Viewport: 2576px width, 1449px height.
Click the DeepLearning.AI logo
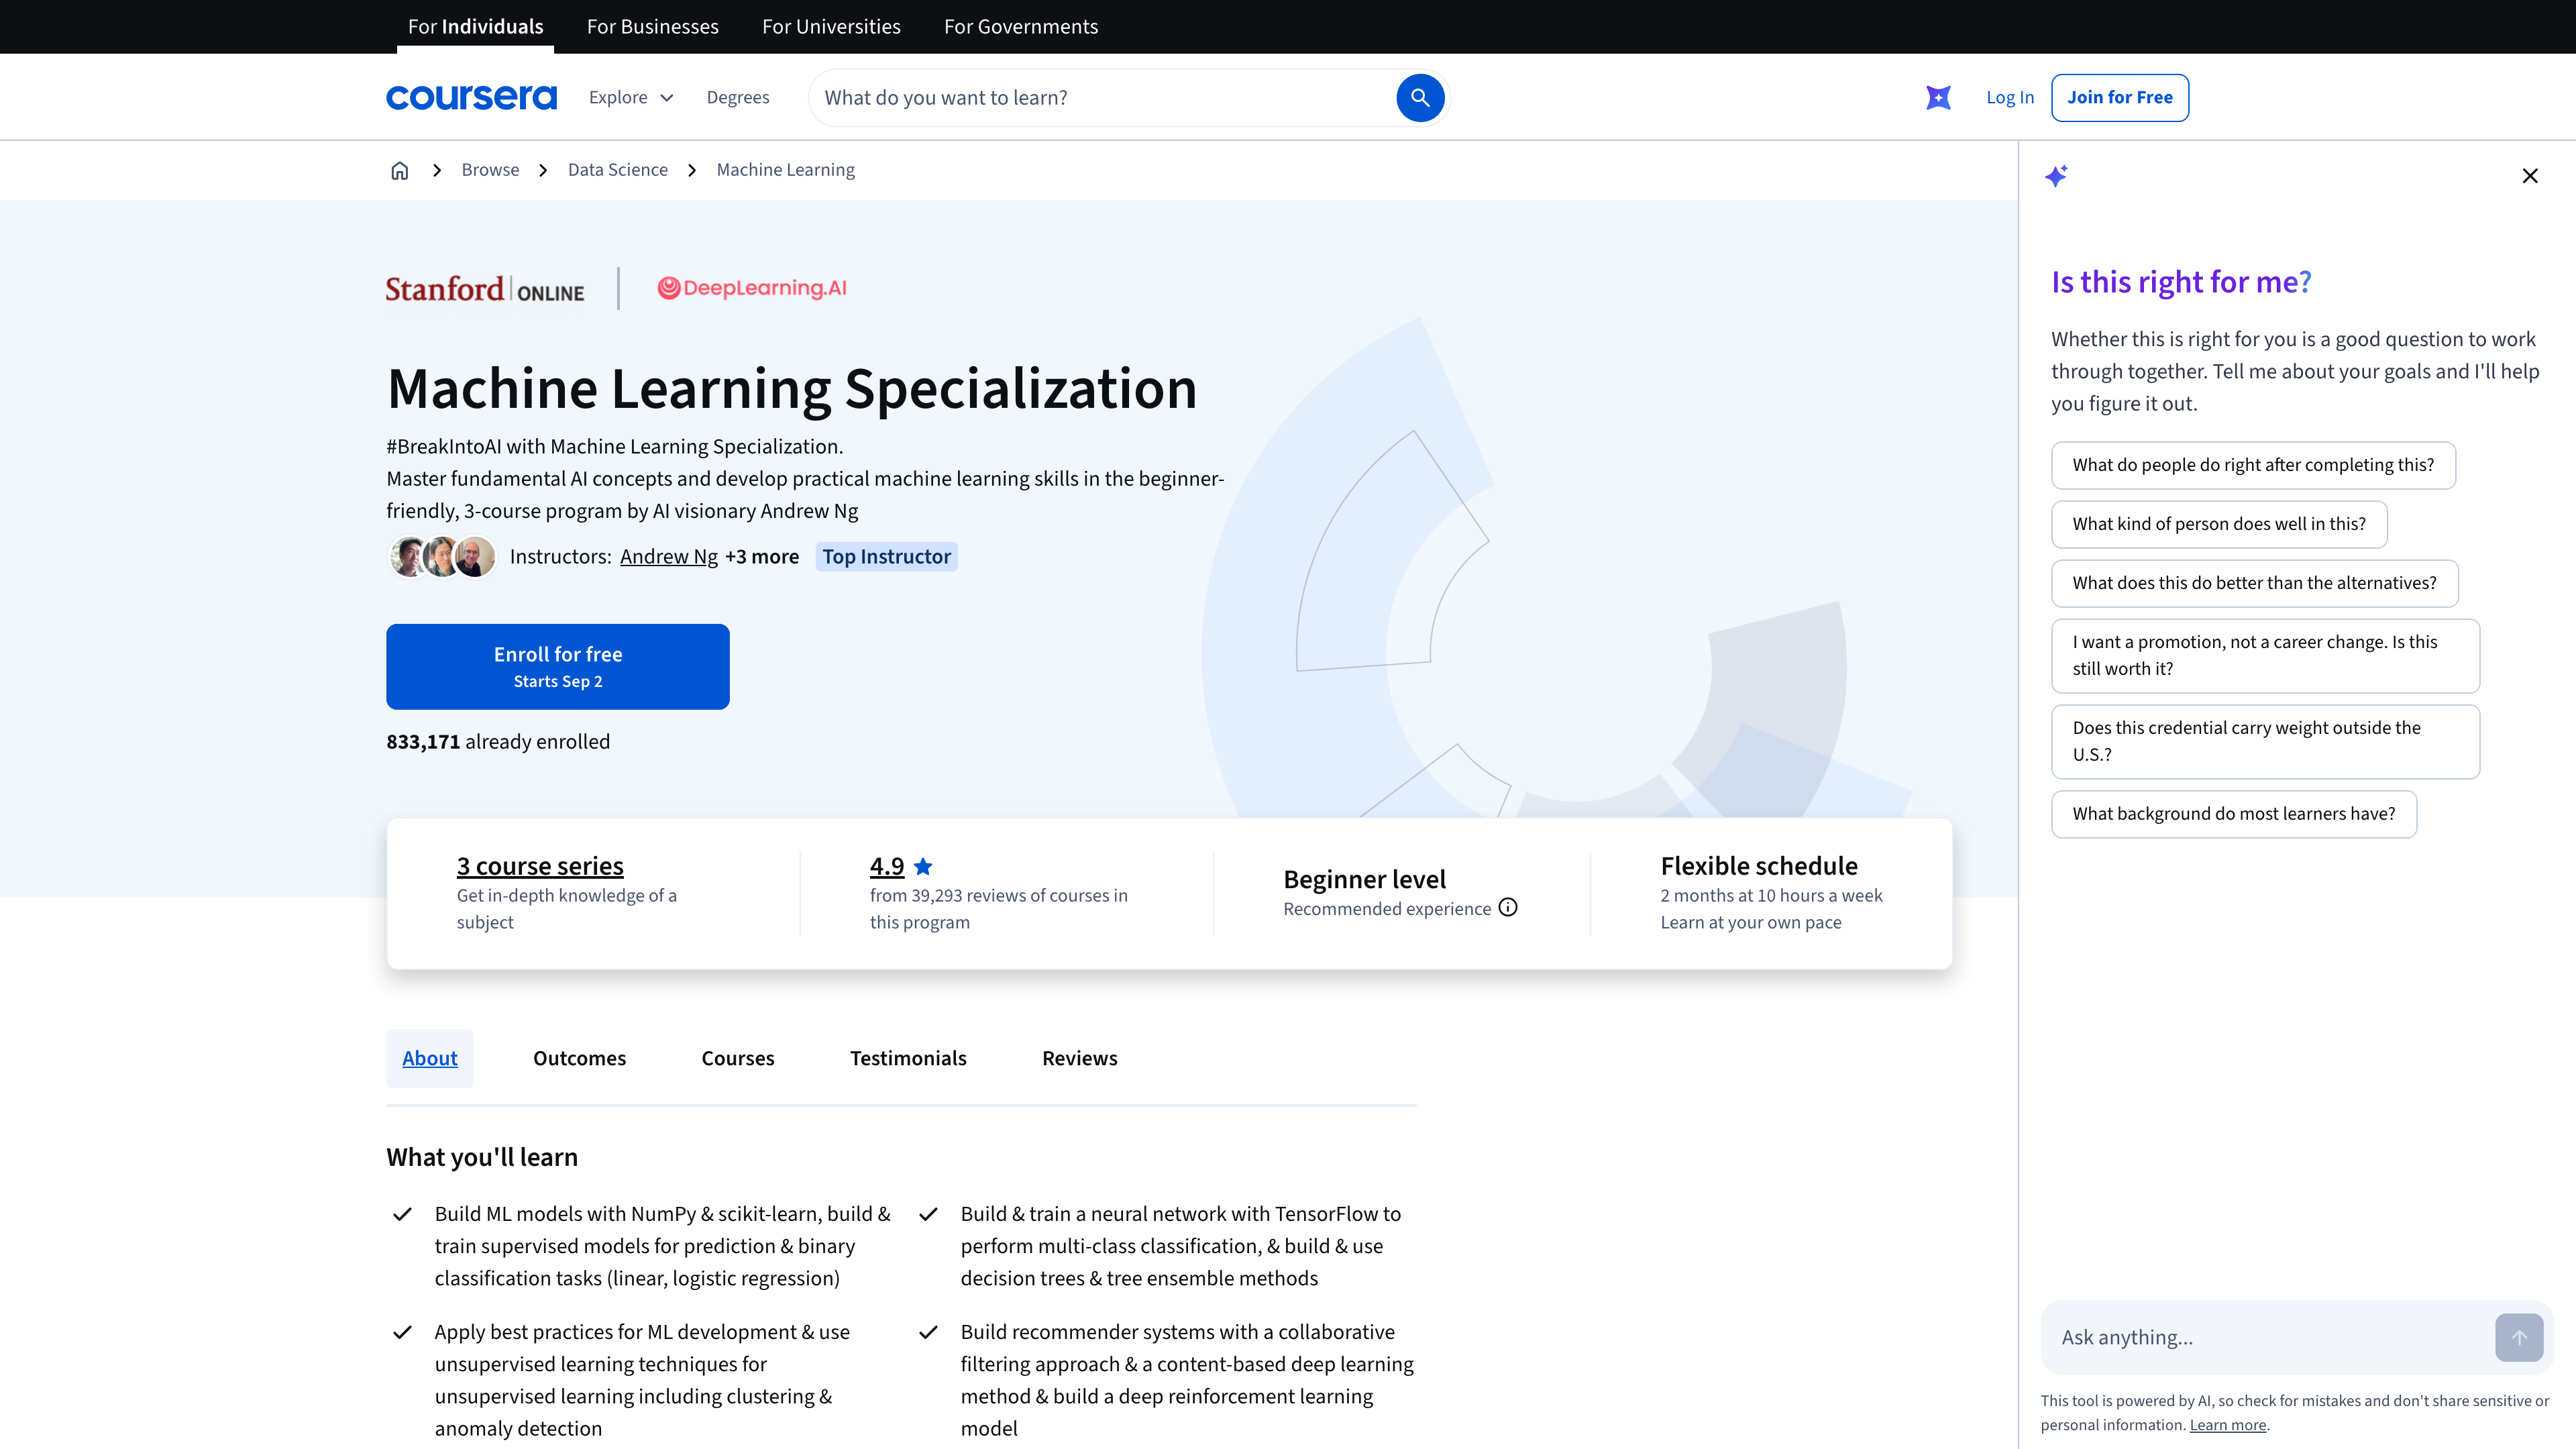coord(752,288)
